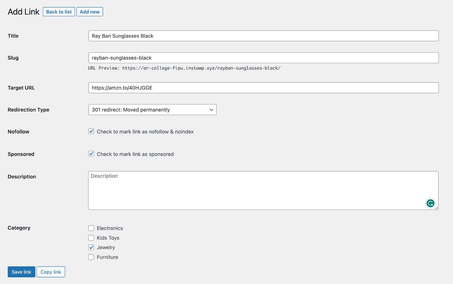Screen dimensions: 453x284
Task: Select the Target URL field
Action: [x=263, y=88]
